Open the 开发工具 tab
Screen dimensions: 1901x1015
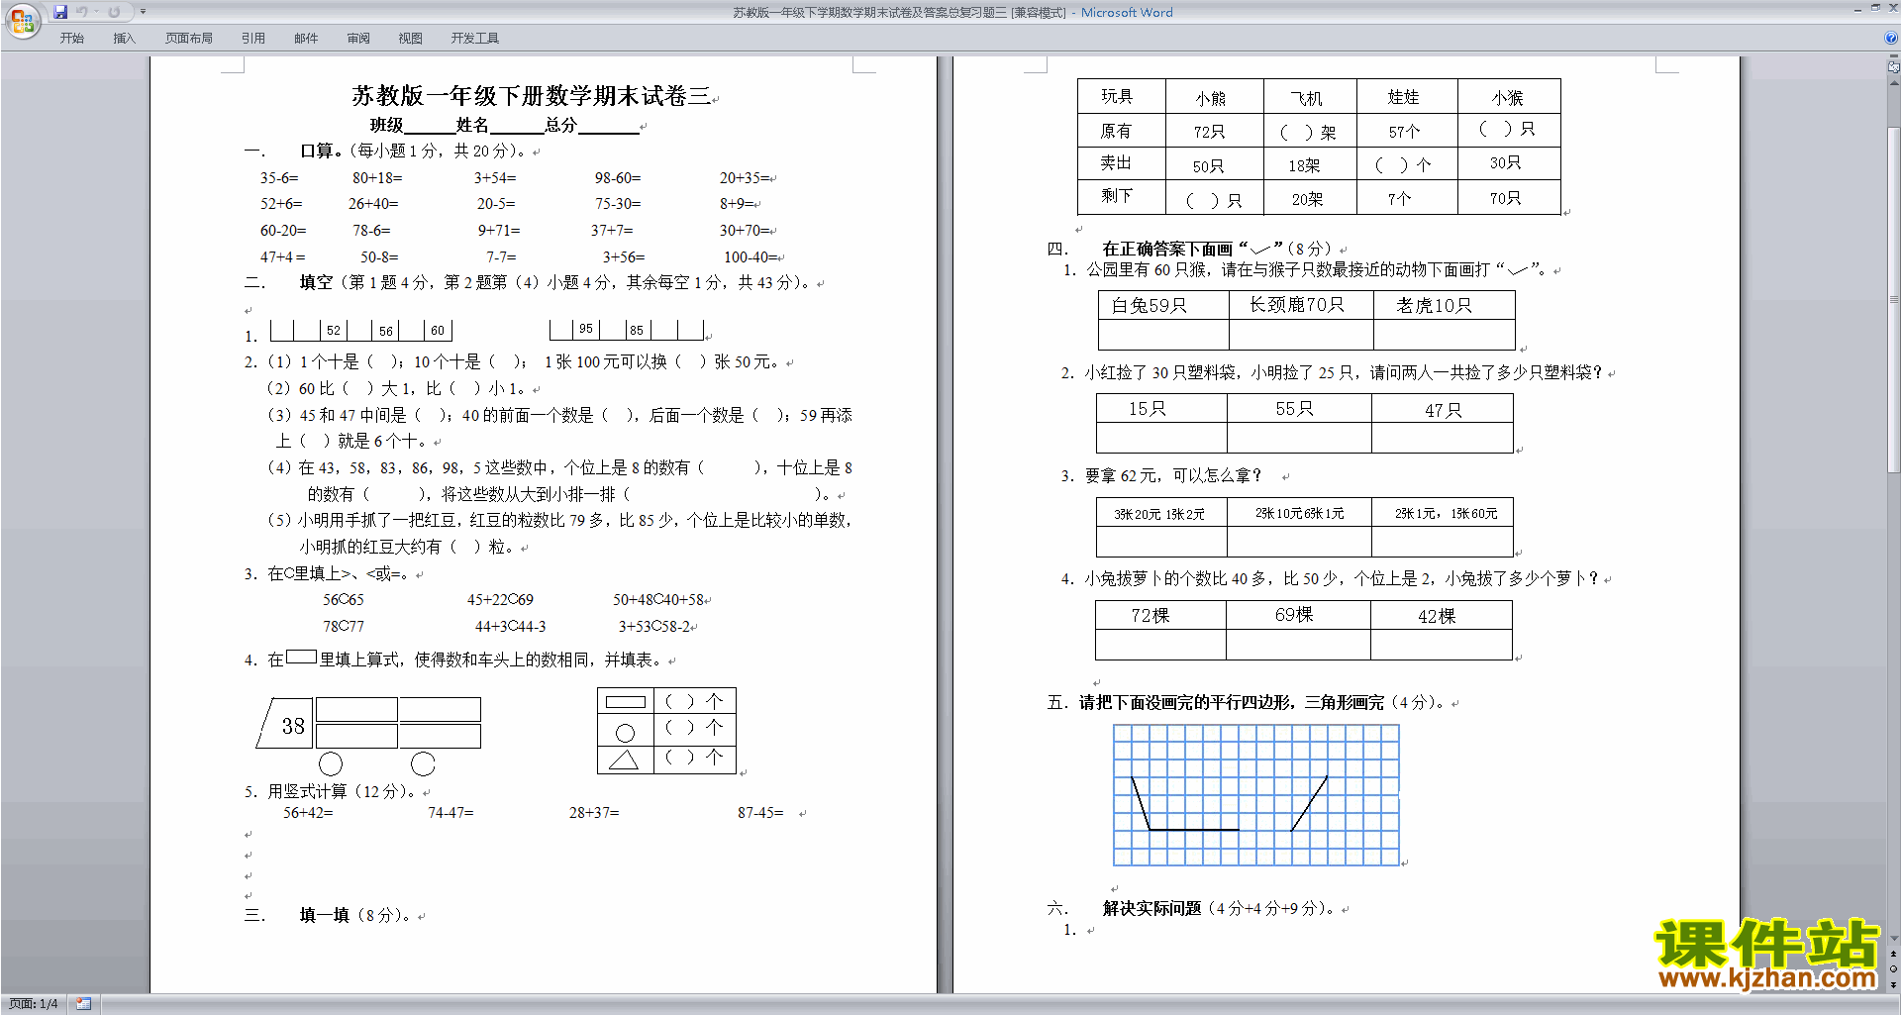[475, 39]
